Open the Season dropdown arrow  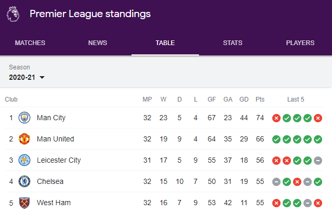(x=42, y=77)
